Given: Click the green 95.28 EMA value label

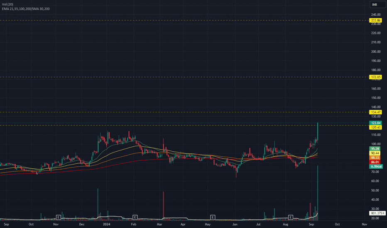Looking at the screenshot, I should 375,149.
